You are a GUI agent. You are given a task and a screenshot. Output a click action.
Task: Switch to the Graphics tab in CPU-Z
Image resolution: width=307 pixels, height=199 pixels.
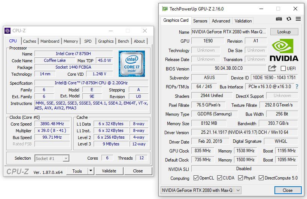point(106,41)
